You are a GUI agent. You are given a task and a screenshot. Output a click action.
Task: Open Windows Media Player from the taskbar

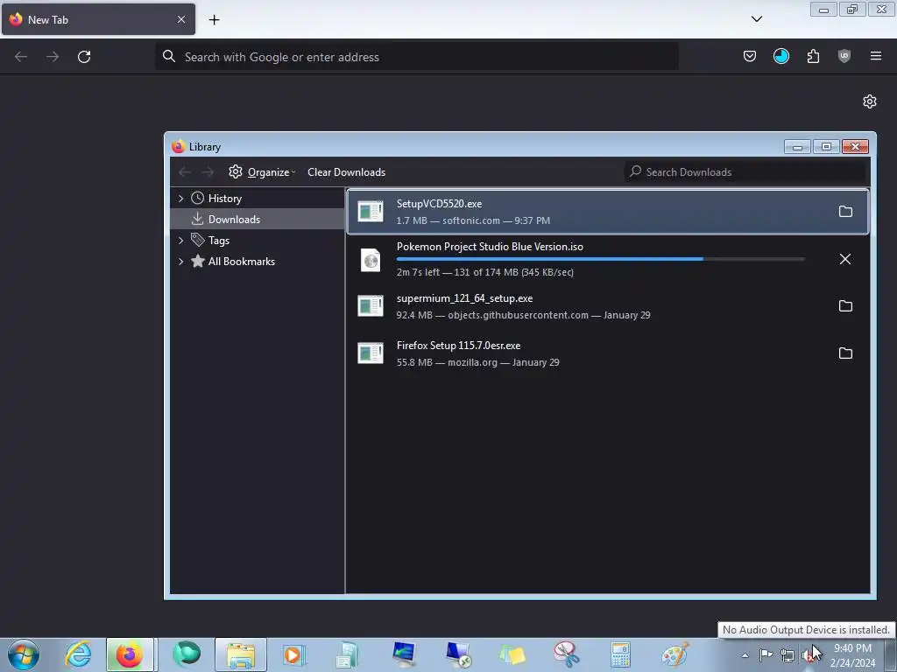click(294, 654)
